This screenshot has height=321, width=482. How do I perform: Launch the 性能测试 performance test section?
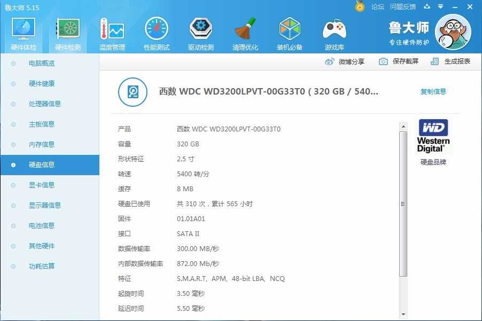[157, 34]
